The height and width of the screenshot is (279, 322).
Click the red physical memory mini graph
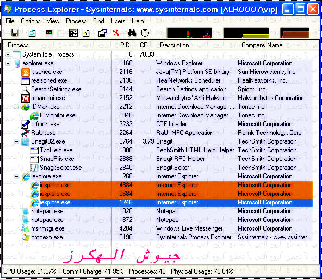tap(294, 33)
